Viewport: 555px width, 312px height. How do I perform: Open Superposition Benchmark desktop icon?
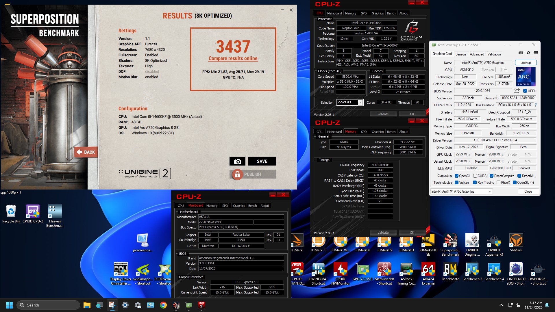click(450, 245)
